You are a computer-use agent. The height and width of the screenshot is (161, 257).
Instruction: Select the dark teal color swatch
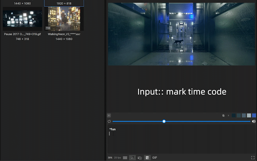point(239,115)
